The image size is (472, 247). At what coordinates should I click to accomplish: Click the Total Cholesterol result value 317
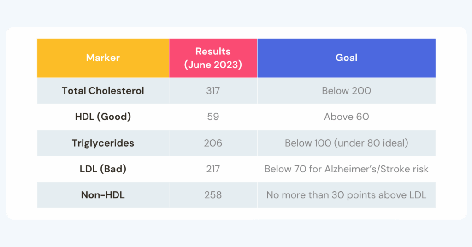(213, 91)
